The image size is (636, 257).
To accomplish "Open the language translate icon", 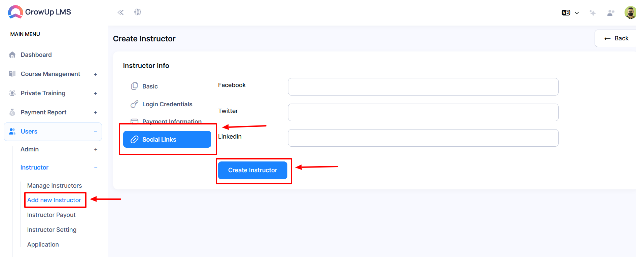I will point(566,13).
